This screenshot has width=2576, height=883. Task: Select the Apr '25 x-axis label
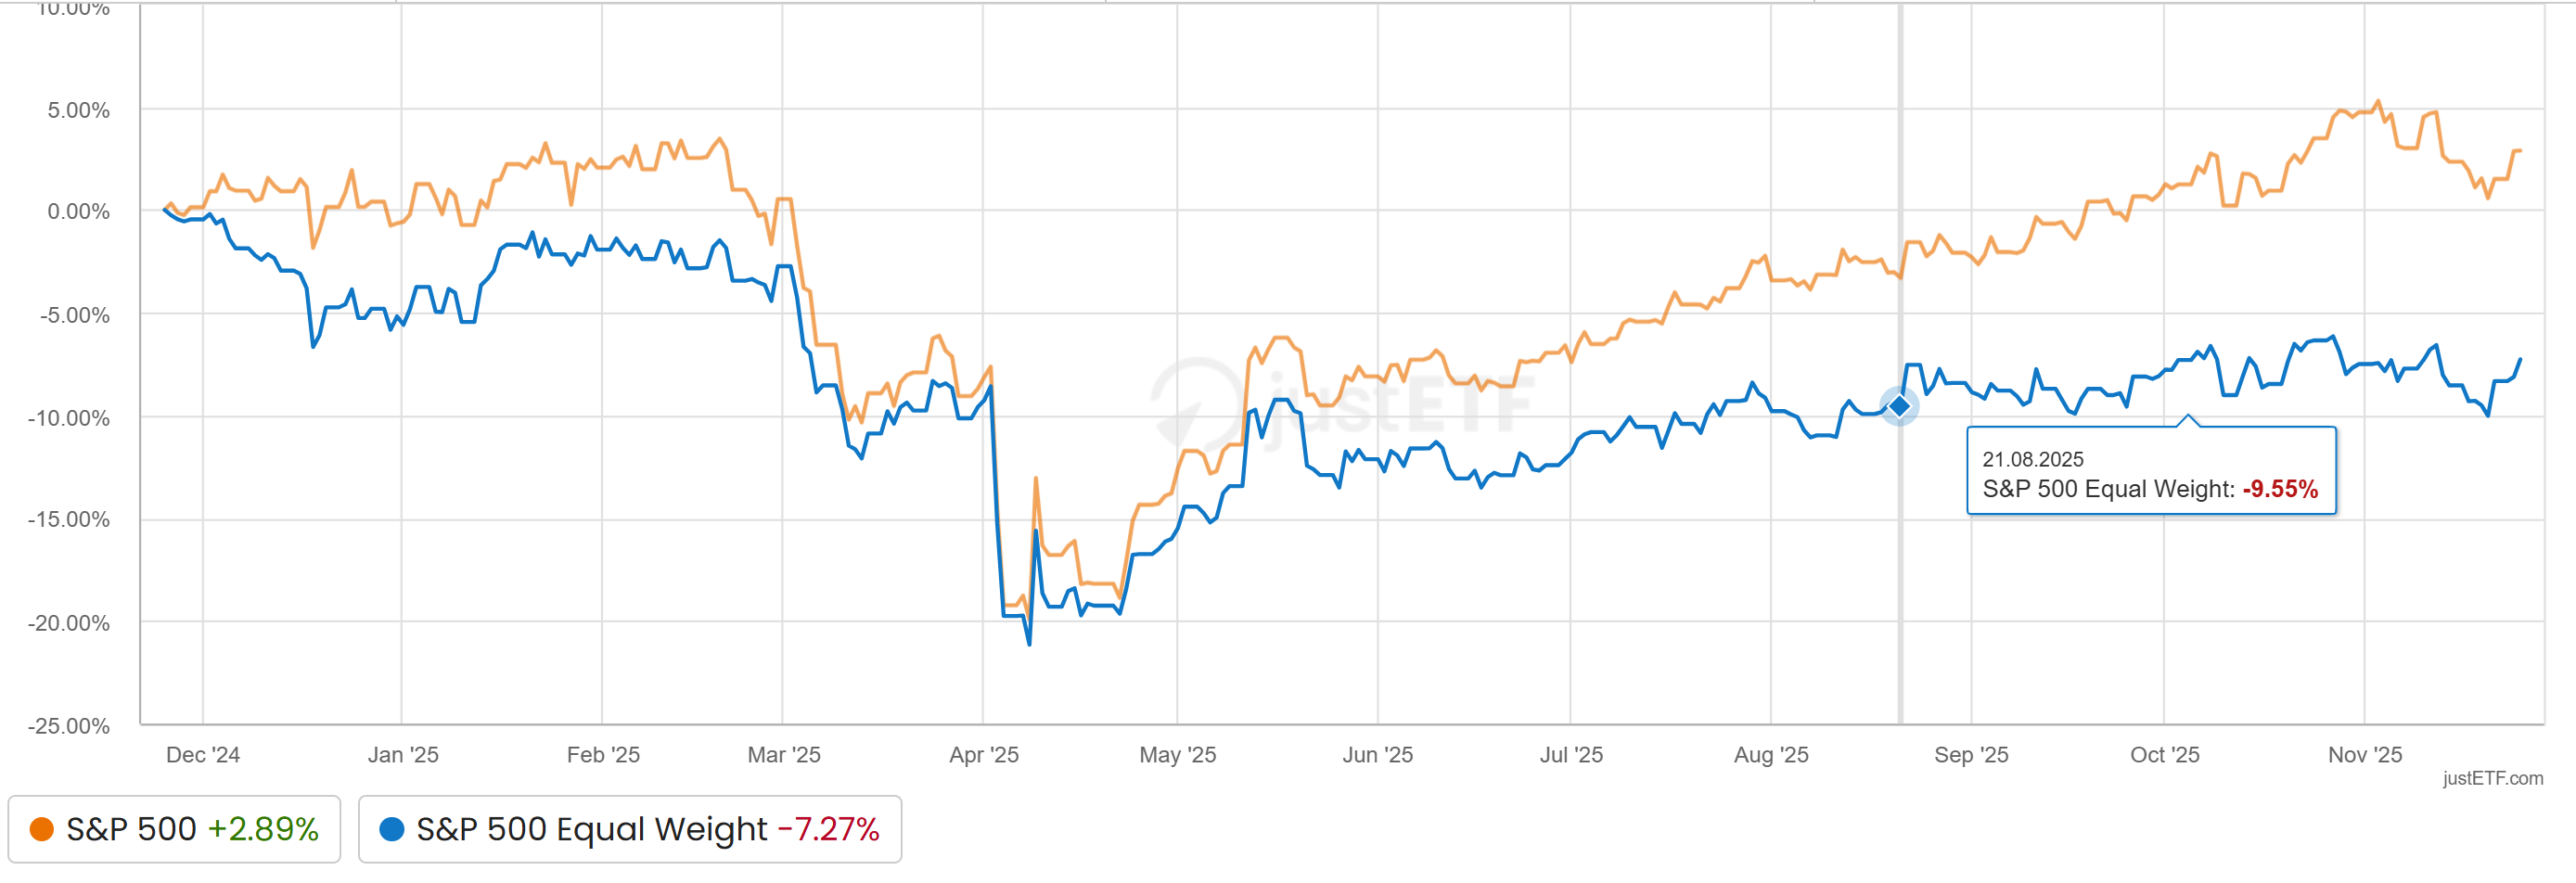coord(984,755)
